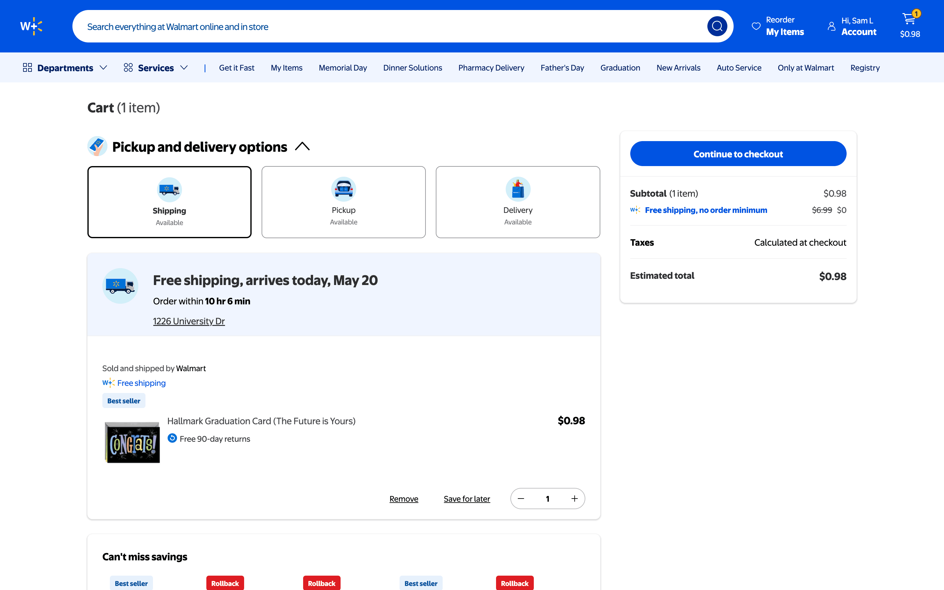Image resolution: width=944 pixels, height=590 pixels.
Task: Click the Free 90-day returns icon
Action: click(172, 438)
